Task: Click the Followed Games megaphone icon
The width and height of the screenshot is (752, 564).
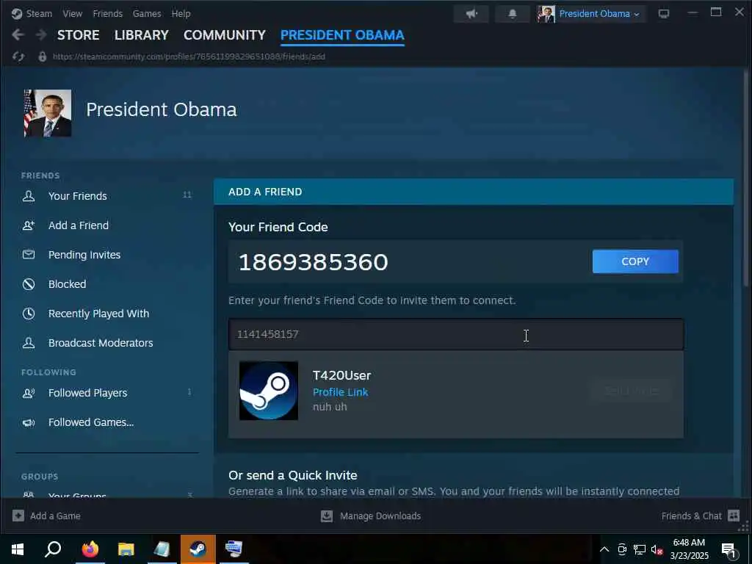Action: (x=29, y=422)
